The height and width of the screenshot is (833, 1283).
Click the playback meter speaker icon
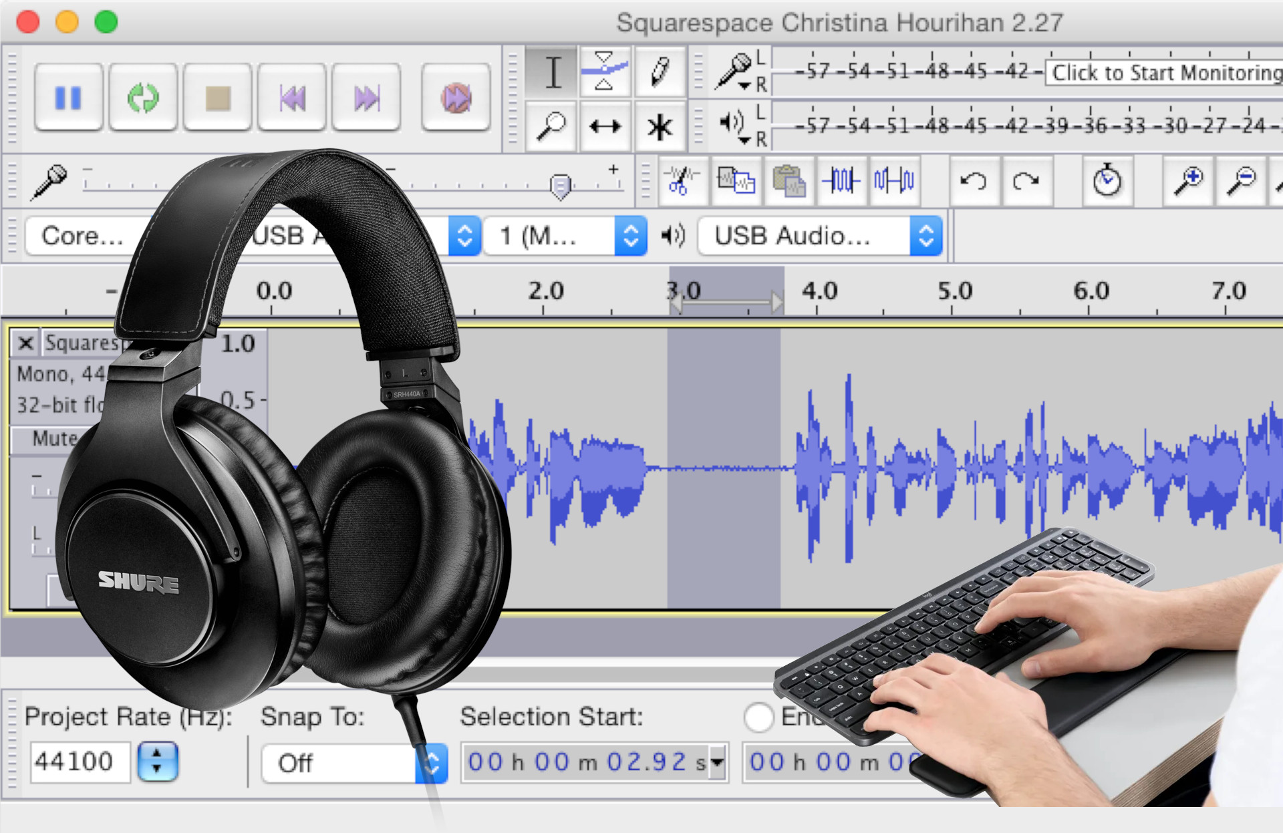733,124
